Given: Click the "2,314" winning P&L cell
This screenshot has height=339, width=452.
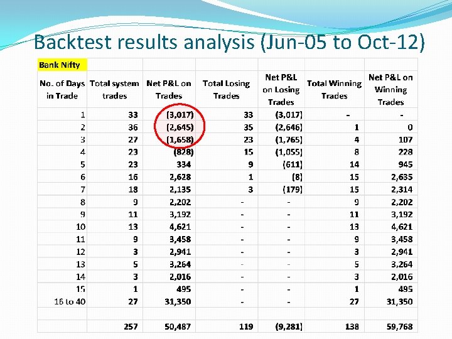Looking at the screenshot, I should pyautogui.click(x=402, y=190).
